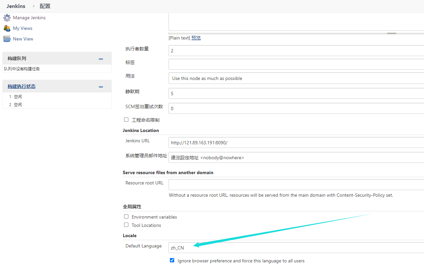Focus the Jenkins URL text field

coord(296,143)
